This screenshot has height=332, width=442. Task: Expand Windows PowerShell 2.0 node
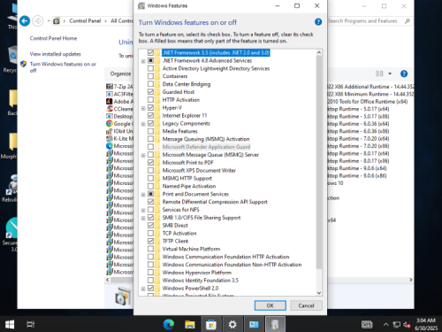(x=143, y=289)
